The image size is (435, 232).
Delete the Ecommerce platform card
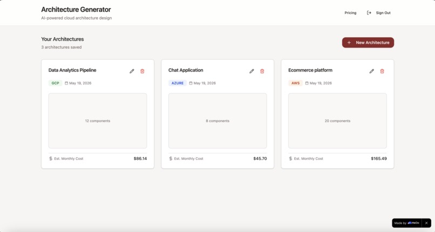pyautogui.click(x=382, y=71)
